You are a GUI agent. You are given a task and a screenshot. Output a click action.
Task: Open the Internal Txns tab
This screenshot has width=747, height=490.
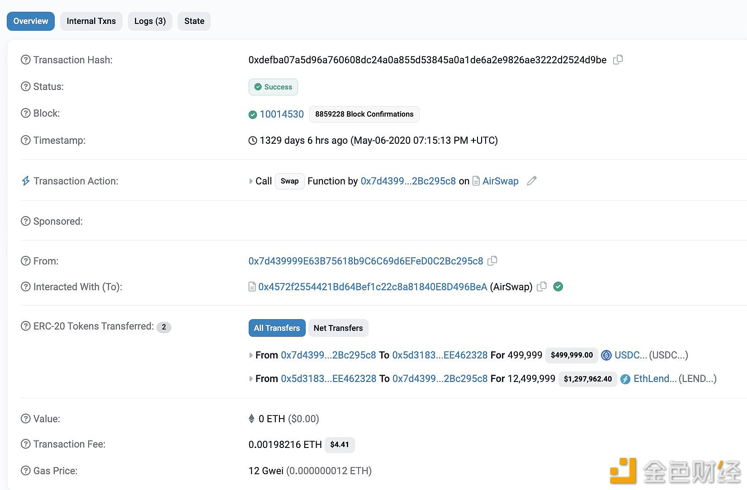point(91,21)
